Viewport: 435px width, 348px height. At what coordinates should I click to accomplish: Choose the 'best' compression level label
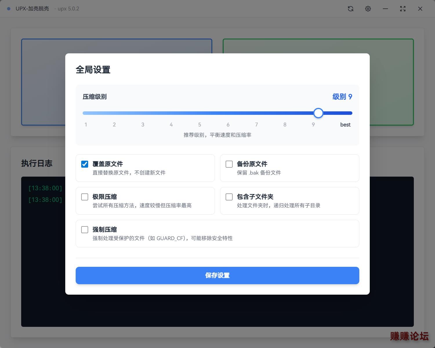point(345,125)
